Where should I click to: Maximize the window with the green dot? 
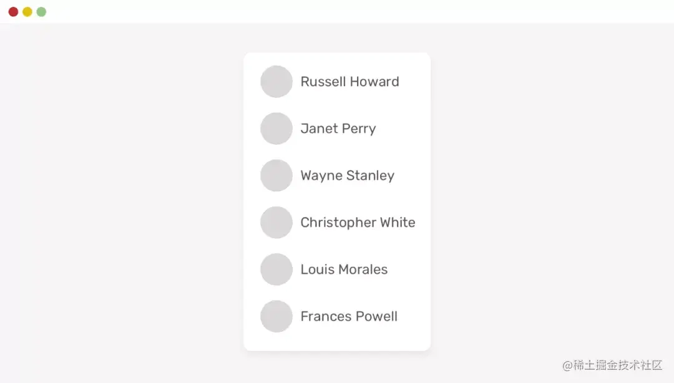[41, 12]
